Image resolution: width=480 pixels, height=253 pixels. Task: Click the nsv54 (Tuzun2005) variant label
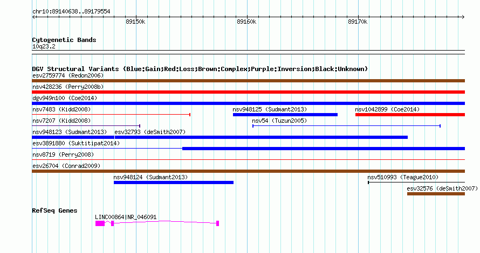[x=279, y=121]
